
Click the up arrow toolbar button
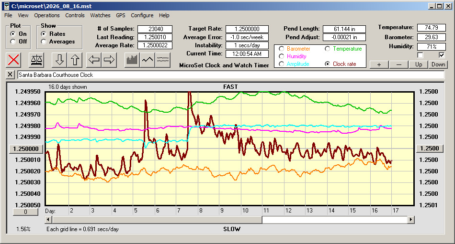click(x=75, y=60)
